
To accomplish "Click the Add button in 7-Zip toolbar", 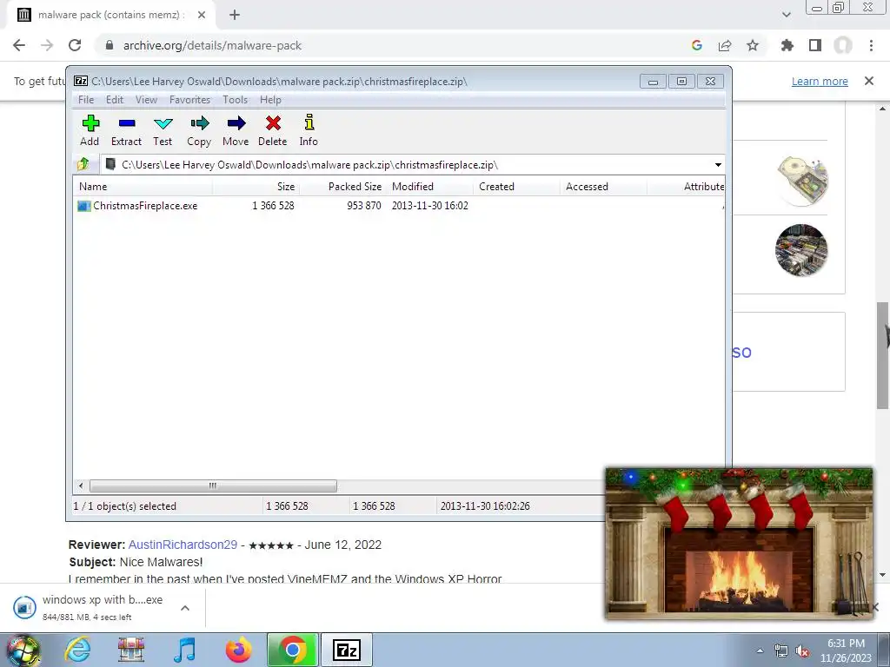I will pos(90,130).
